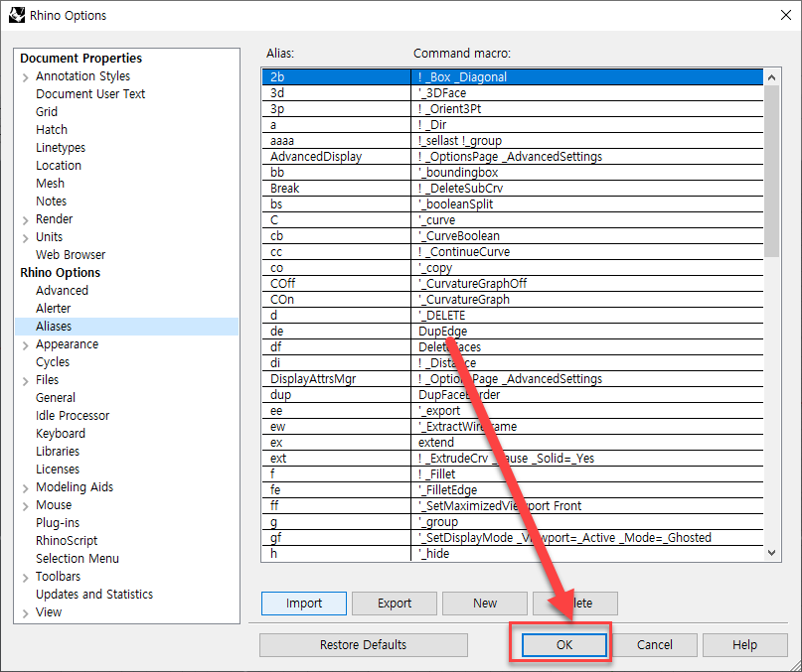
Task: Expand the Modeling Aids tree node
Action: click(x=25, y=489)
